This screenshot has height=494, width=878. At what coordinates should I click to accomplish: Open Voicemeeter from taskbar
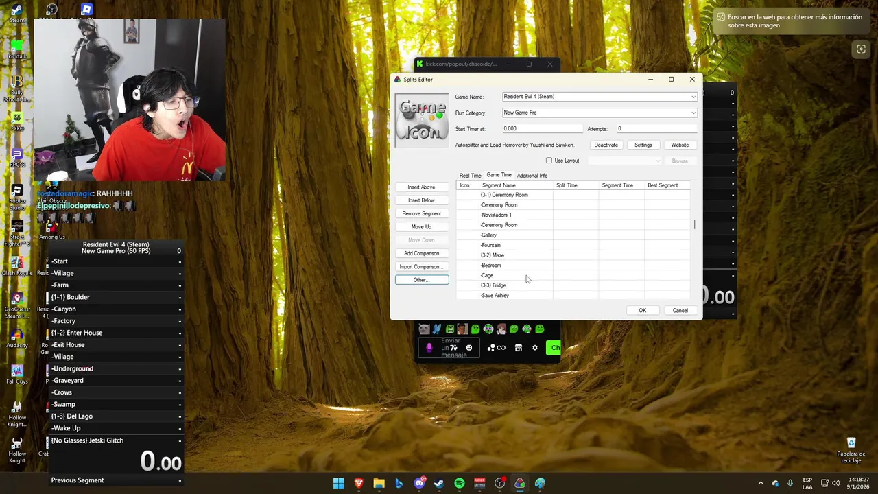pos(479,484)
